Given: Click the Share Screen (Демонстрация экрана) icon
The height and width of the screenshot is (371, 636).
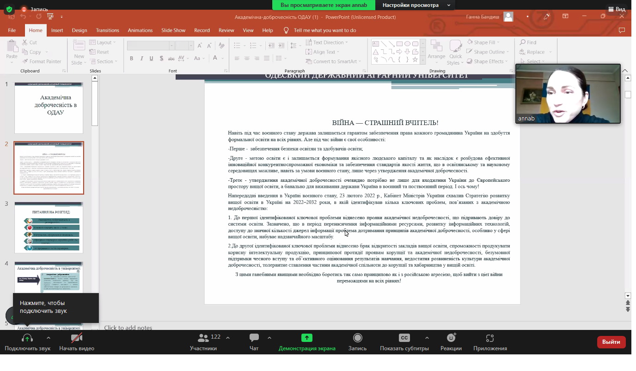Looking at the screenshot, I should (307, 338).
